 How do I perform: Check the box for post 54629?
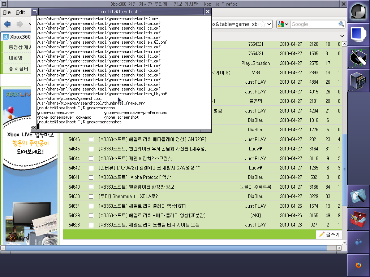(x=91, y=216)
